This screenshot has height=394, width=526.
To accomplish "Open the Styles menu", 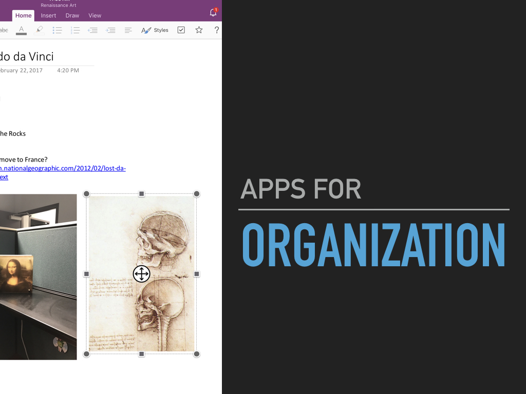I will tap(155, 30).
